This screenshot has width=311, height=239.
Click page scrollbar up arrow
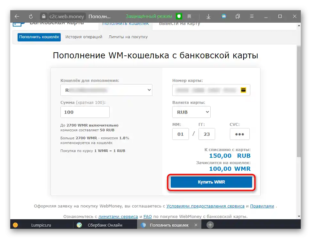(299, 25)
